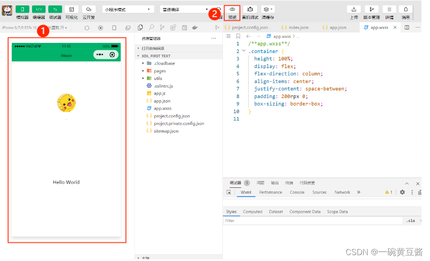Screen dimensions: 430x261
Task: Open 云开发 cloud development
Action: coord(88,9)
